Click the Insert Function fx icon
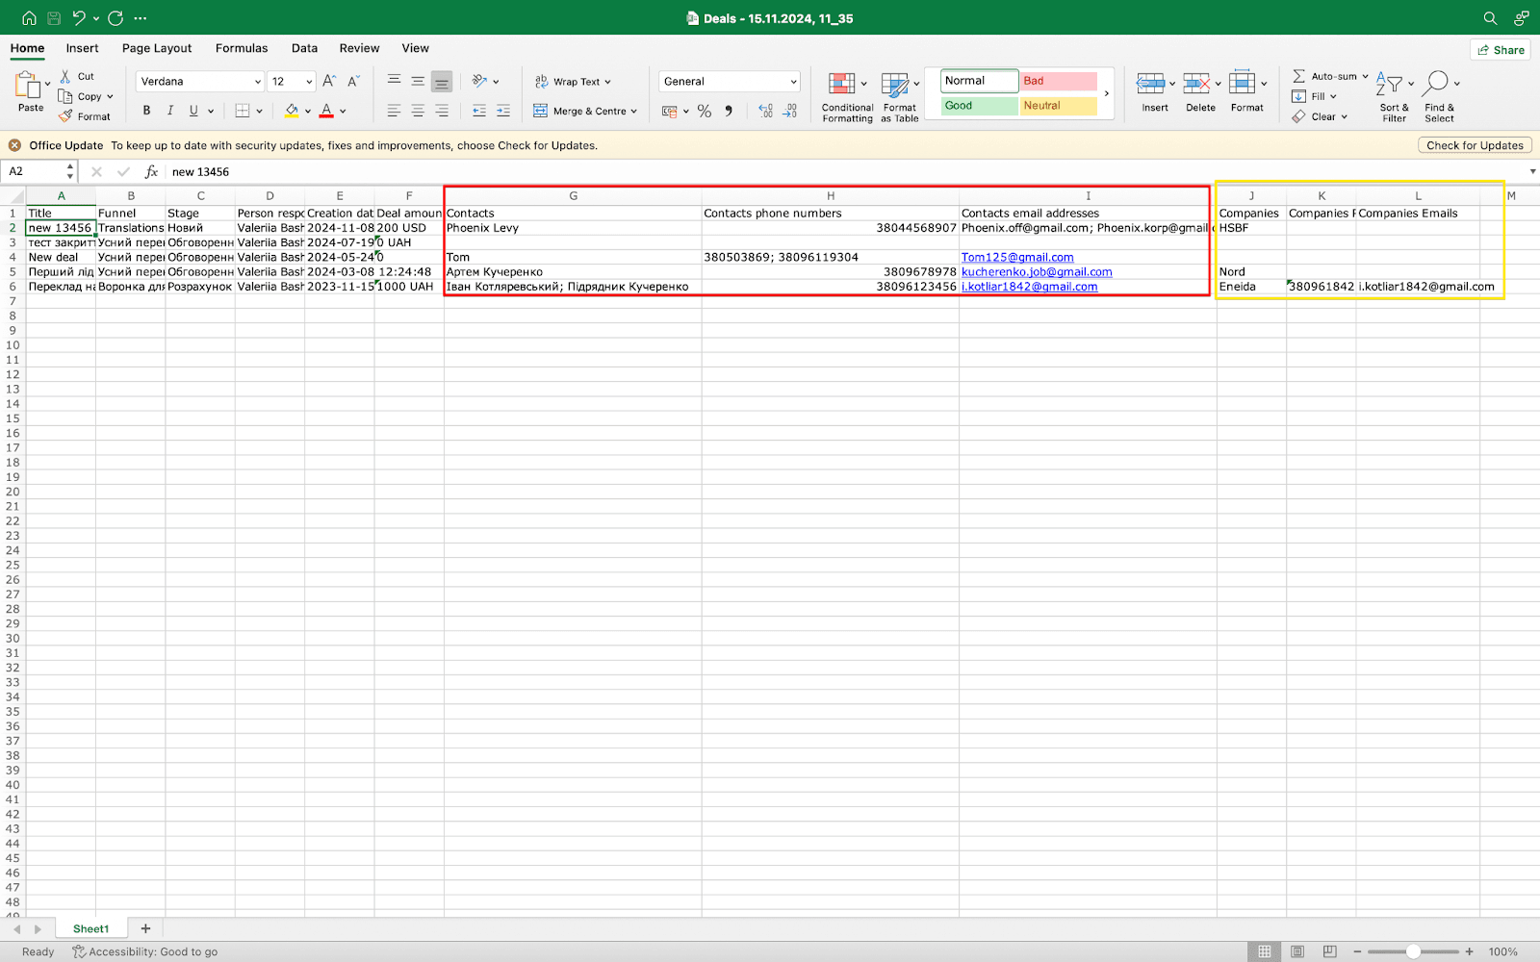This screenshot has width=1540, height=962. [151, 172]
